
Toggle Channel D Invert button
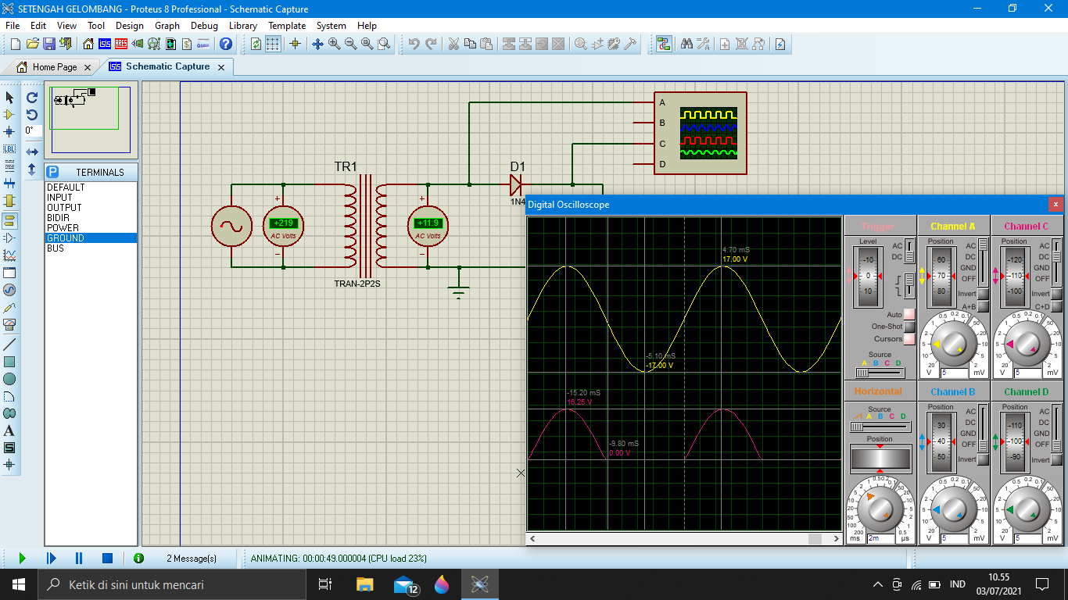[1056, 459]
